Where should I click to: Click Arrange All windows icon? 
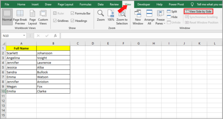[149, 17]
